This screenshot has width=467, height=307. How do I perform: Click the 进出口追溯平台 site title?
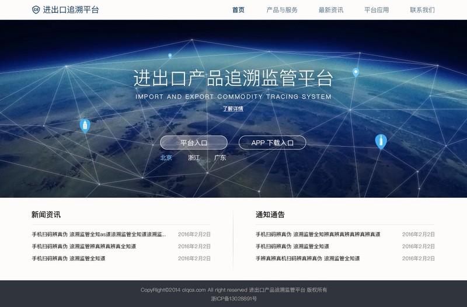click(71, 9)
